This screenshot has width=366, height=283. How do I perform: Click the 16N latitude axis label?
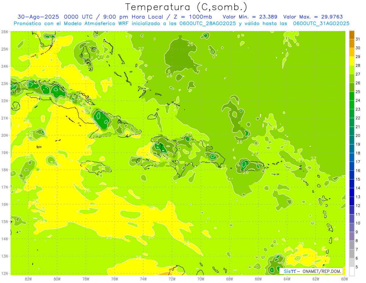coord(4,204)
